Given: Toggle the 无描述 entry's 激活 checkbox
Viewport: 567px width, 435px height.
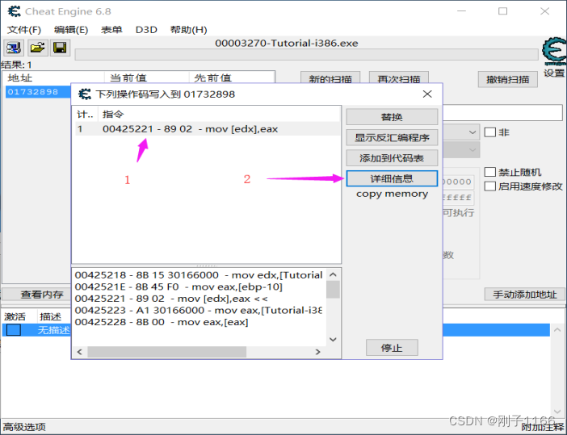Looking at the screenshot, I should pyautogui.click(x=14, y=330).
